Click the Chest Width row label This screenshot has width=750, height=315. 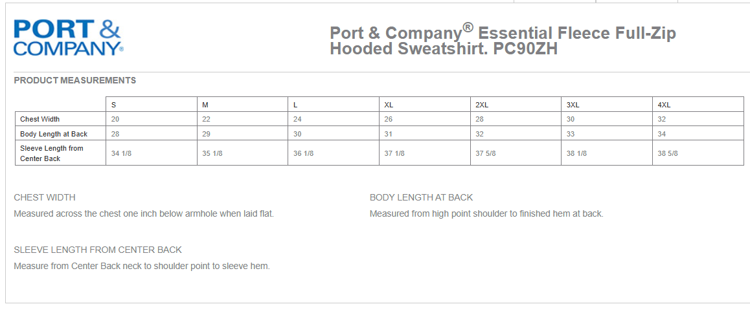click(40, 119)
